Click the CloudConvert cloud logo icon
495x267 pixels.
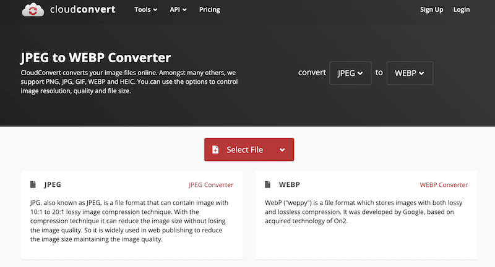pos(33,10)
